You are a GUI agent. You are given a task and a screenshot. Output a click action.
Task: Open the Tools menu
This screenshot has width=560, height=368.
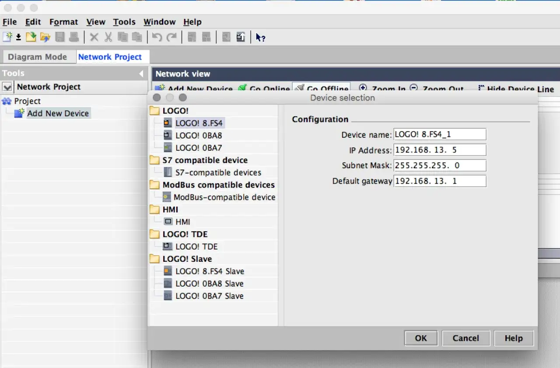click(x=124, y=22)
